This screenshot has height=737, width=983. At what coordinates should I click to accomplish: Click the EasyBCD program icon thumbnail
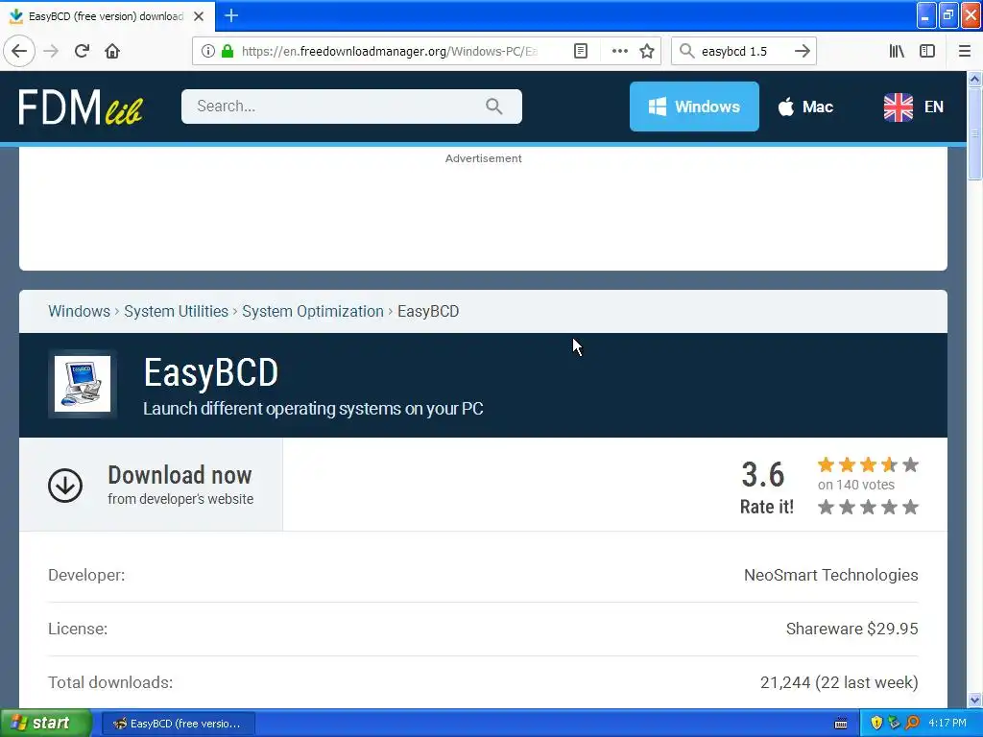[83, 384]
